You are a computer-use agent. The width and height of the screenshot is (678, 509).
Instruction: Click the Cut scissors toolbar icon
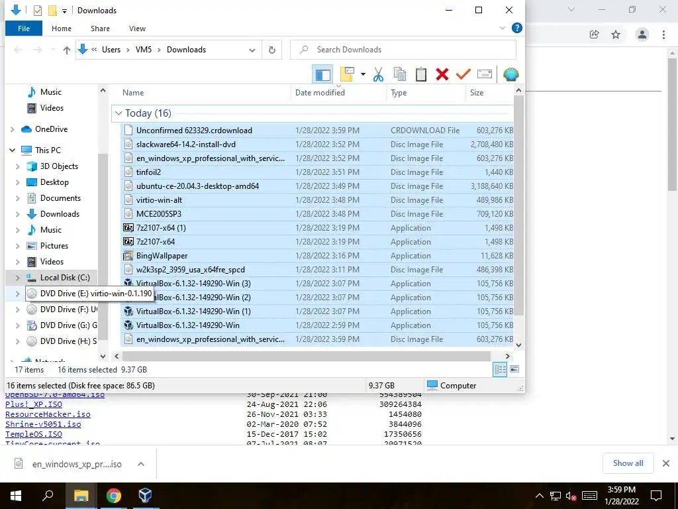coord(378,74)
